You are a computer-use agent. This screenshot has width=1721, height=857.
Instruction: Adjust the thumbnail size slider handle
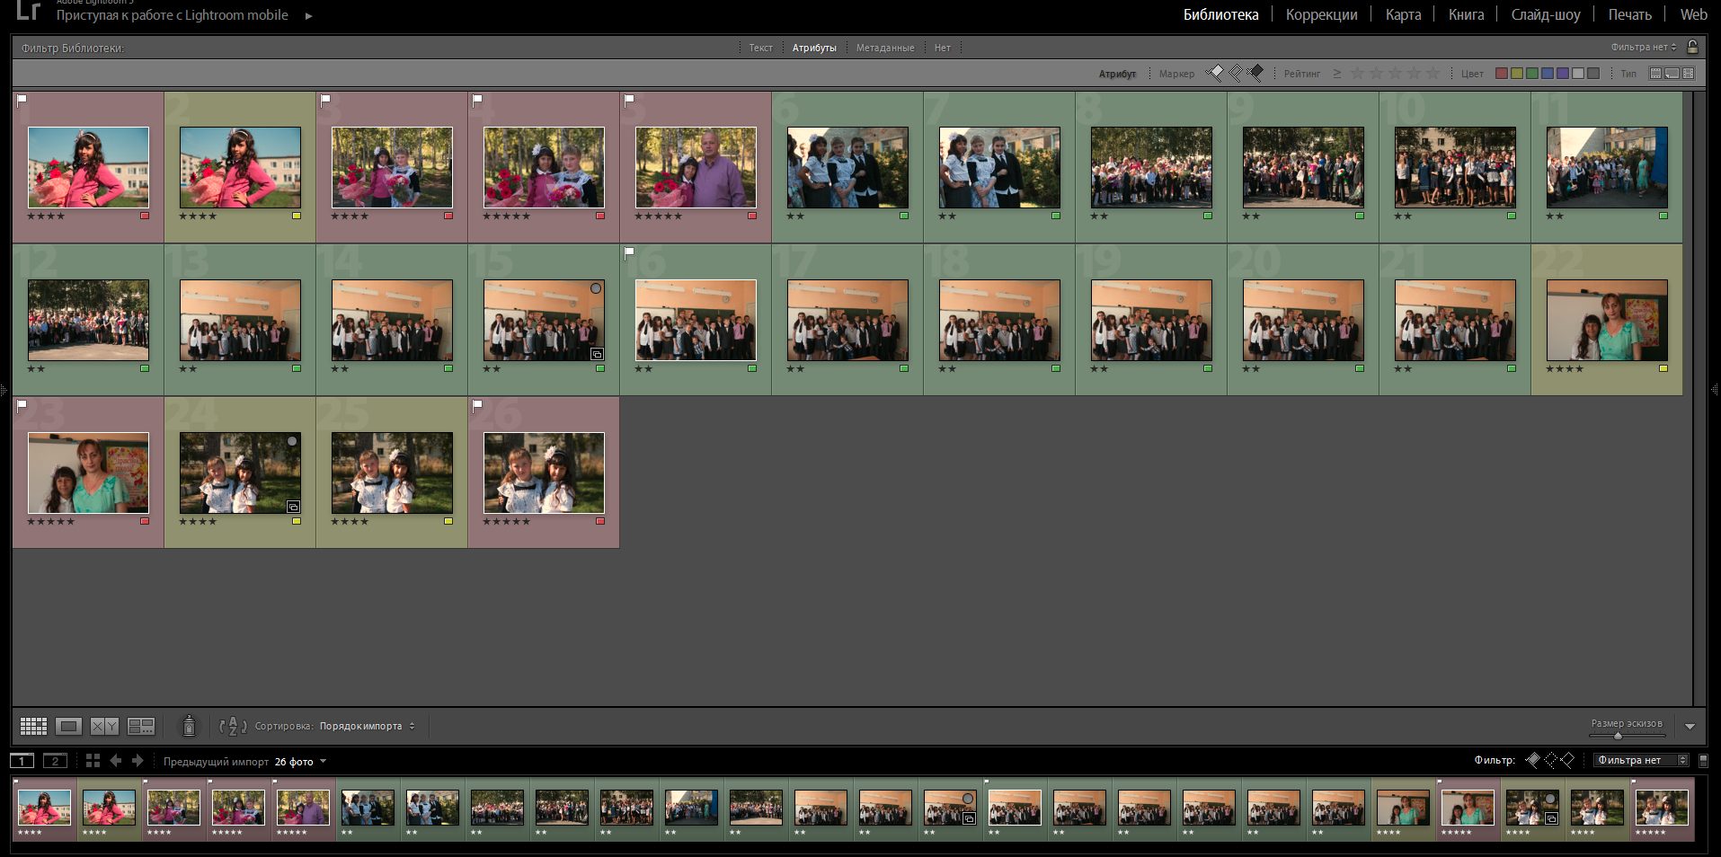click(1618, 736)
